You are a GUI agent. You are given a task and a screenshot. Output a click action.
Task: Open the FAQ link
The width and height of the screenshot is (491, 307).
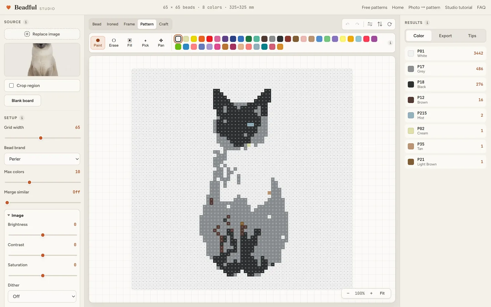[x=481, y=8]
